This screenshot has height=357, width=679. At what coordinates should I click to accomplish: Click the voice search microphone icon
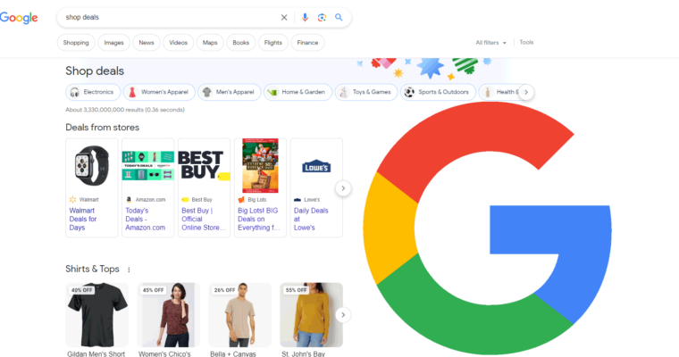(305, 17)
